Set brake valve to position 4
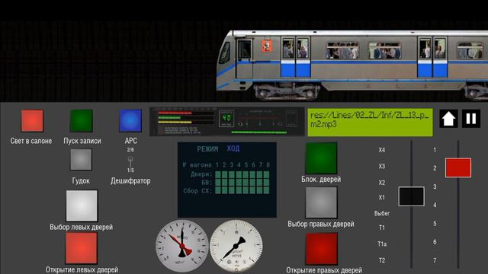The width and height of the screenshot is (488, 274). coord(435,205)
